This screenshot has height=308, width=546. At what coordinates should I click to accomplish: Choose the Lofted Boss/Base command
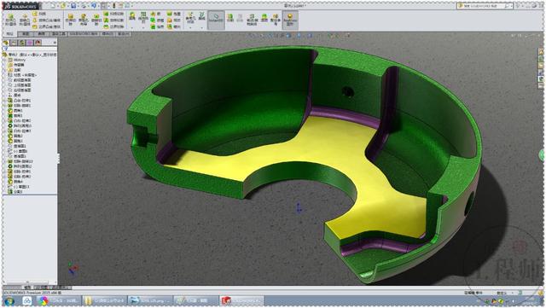46,20
